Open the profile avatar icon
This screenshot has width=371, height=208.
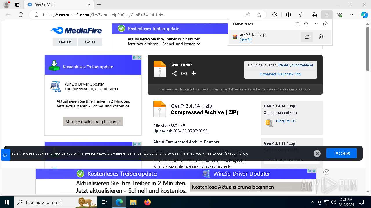tap(6, 5)
